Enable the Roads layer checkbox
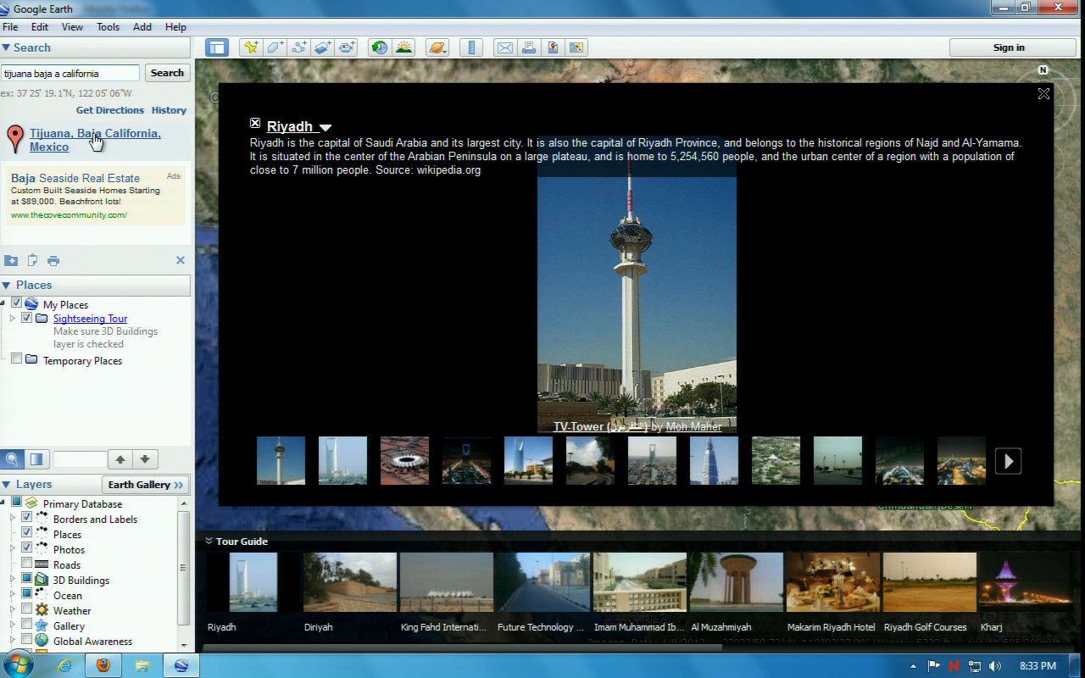 (27, 564)
